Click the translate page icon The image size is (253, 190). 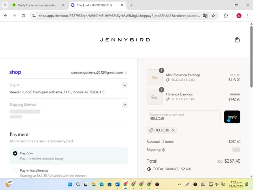pyautogui.click(x=205, y=16)
